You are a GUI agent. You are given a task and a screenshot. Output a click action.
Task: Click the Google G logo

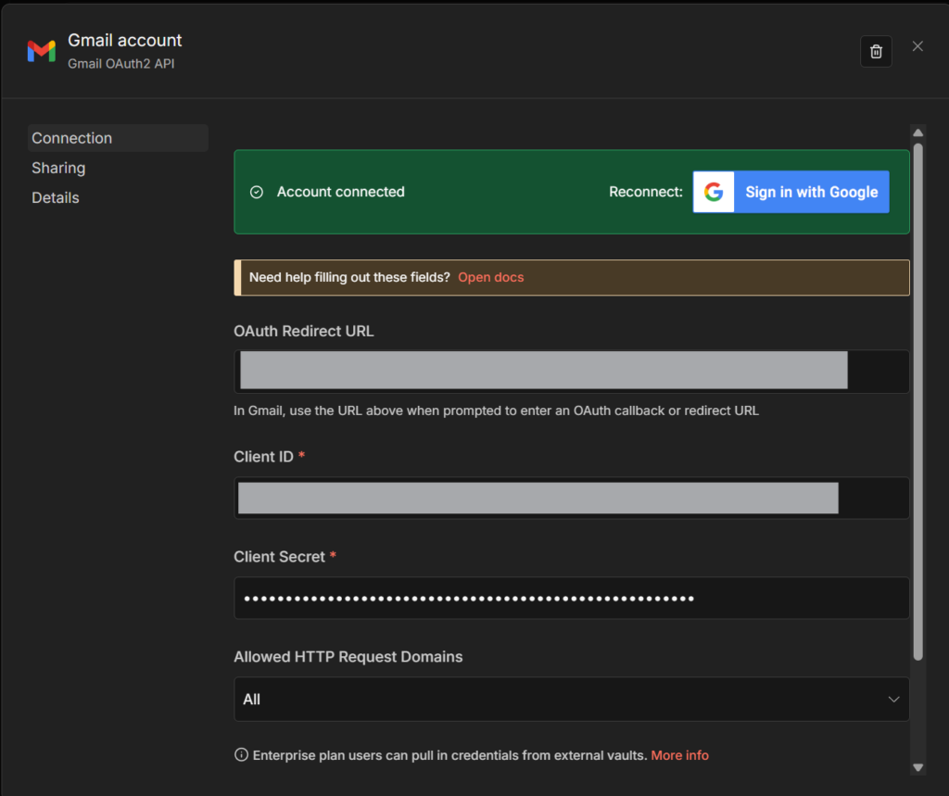click(713, 192)
